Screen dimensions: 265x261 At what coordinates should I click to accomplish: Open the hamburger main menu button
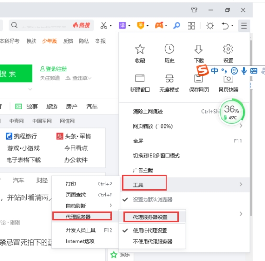click(243, 26)
